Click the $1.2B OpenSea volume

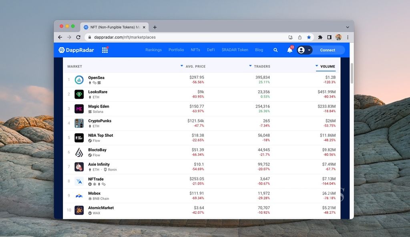tap(330, 77)
